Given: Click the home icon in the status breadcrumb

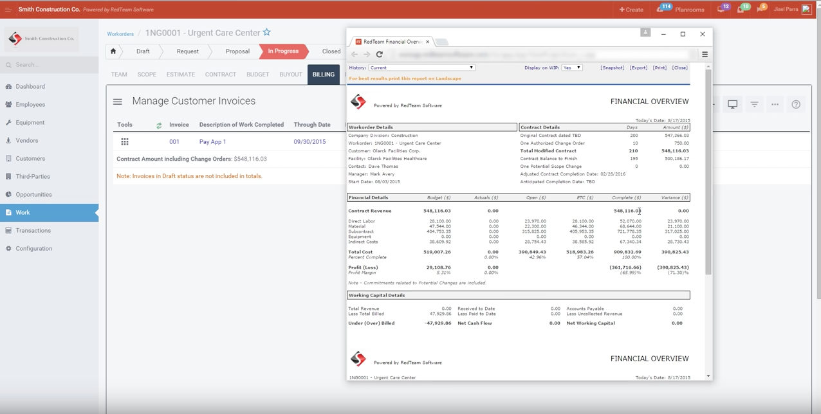Looking at the screenshot, I should [113, 51].
